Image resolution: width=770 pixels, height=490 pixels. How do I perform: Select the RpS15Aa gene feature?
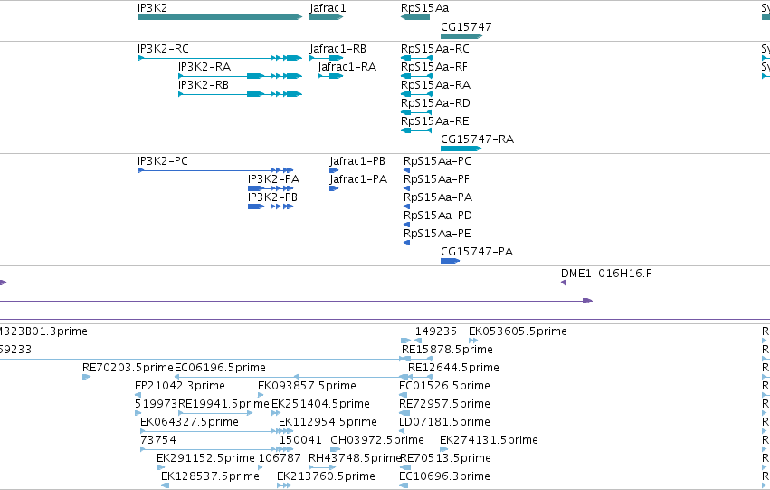coord(415,17)
